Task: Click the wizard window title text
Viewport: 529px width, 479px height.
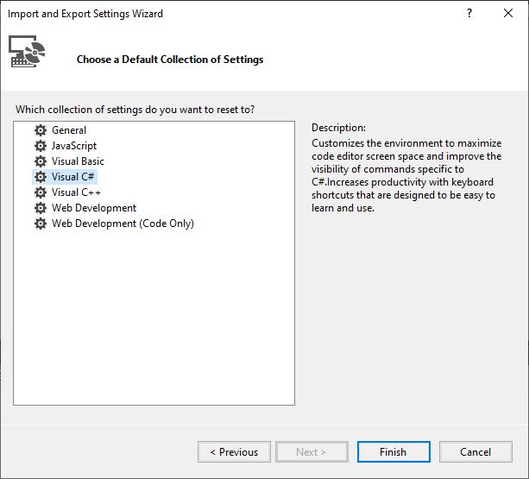Action: coord(85,14)
